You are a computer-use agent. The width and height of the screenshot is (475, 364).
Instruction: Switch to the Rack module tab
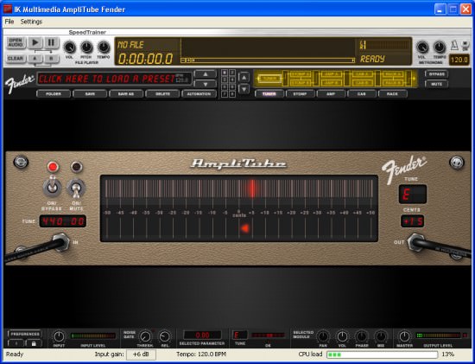point(392,93)
